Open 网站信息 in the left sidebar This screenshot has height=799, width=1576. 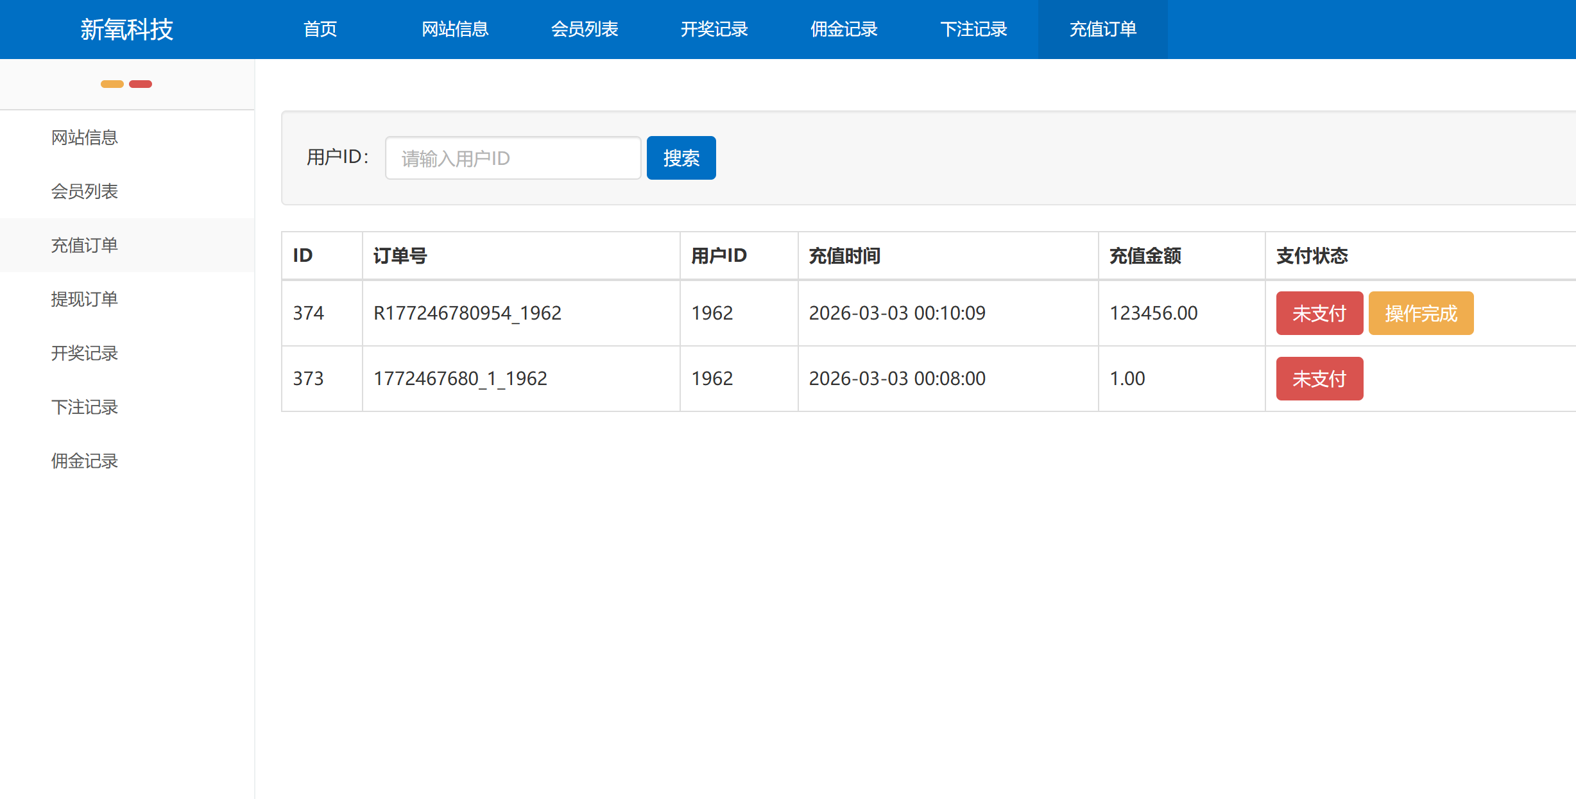coord(85,137)
